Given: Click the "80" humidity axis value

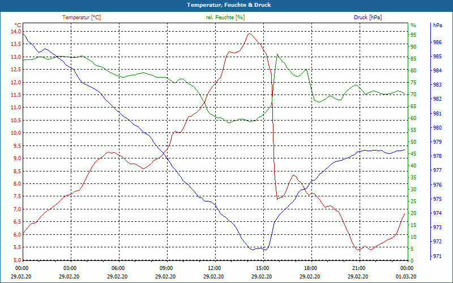Looking at the screenshot, I should (413, 71).
